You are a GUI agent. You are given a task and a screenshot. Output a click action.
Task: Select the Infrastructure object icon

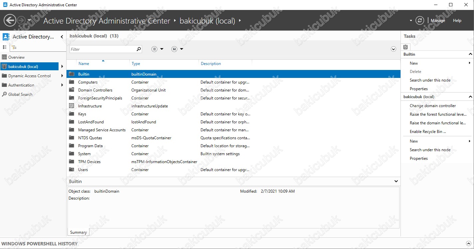tap(72, 106)
